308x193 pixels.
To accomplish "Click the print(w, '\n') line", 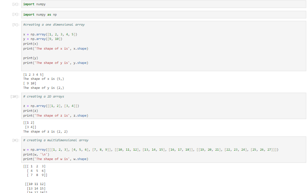I will click(x=36, y=154).
